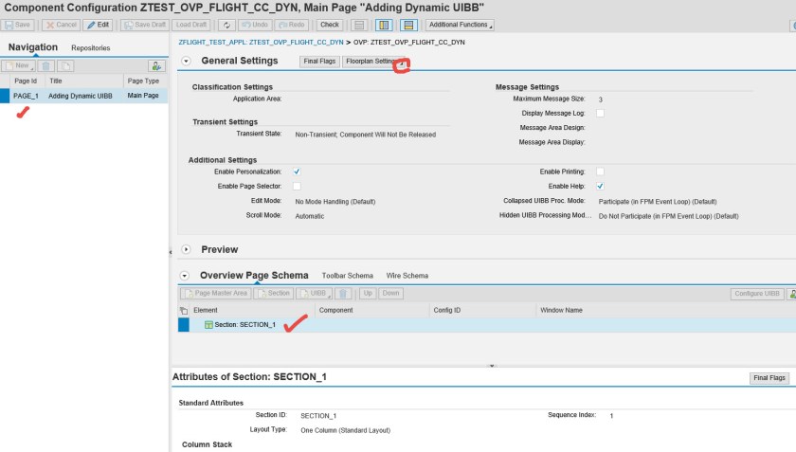Enable the Display Message Log checkbox
Viewport: 796px width, 452px height.
point(600,113)
